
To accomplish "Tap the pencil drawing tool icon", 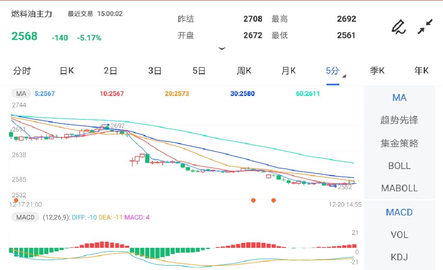I will tap(399, 27).
